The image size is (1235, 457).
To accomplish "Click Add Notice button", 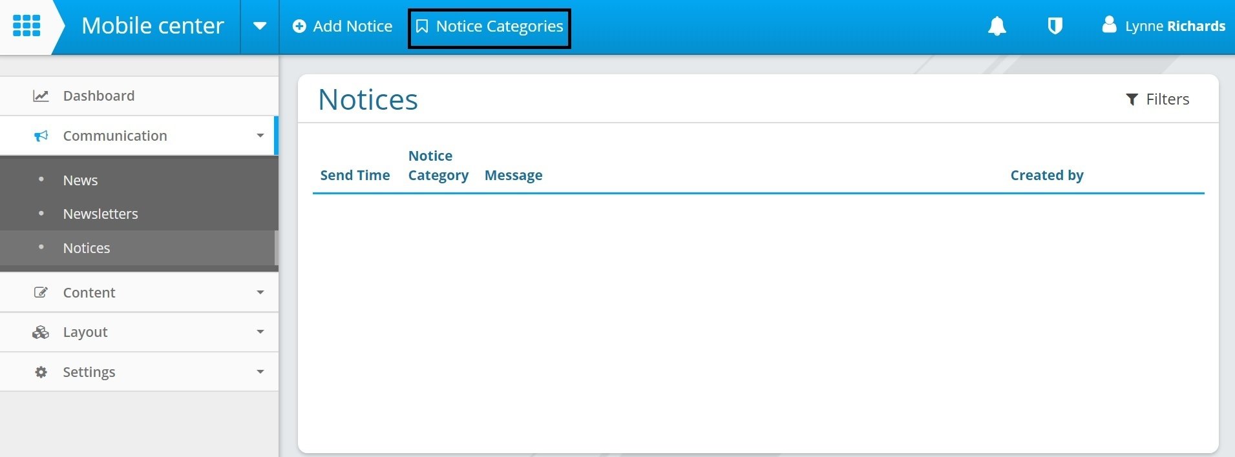I will pyautogui.click(x=343, y=26).
